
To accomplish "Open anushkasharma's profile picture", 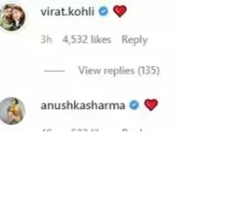I will (12, 111).
